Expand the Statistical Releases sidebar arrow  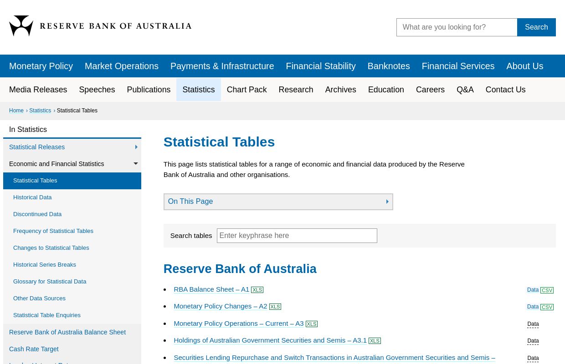136,147
